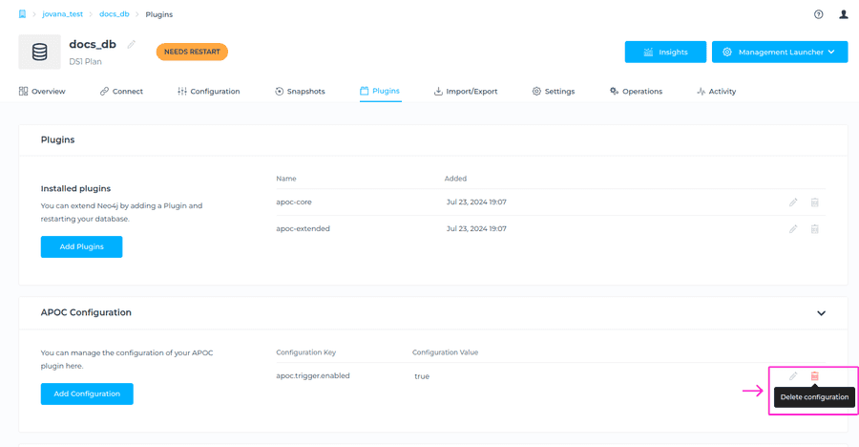Navigate to jovana_test breadcrumb link

click(x=63, y=14)
